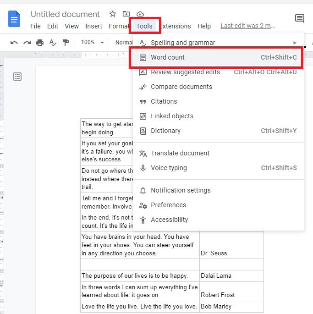Click the Notification settings bell icon
Viewport: 313px width, 314px height.
pyautogui.click(x=143, y=190)
